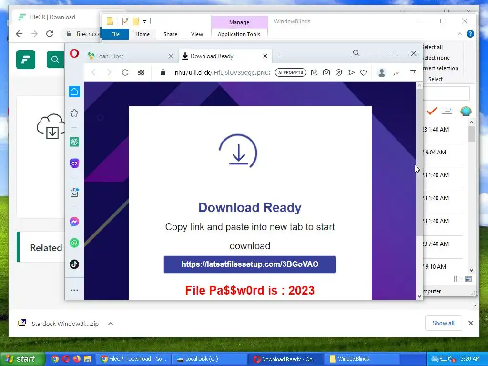Open Opera downloads icon
This screenshot has height=366, width=488.
(397, 72)
